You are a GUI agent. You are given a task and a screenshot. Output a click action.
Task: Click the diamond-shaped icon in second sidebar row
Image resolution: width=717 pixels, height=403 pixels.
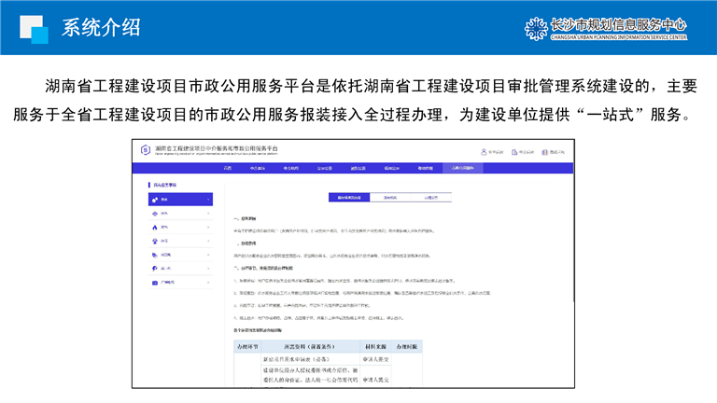tap(153, 213)
